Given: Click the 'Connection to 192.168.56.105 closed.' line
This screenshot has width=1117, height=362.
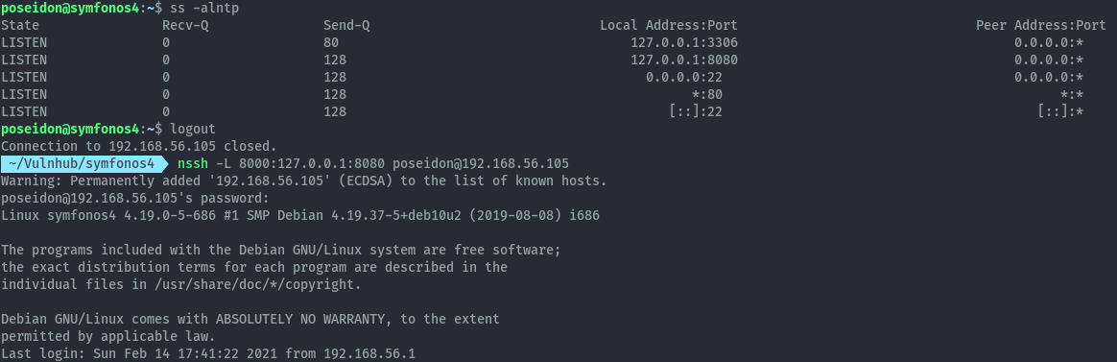Looking at the screenshot, I should (139, 146).
